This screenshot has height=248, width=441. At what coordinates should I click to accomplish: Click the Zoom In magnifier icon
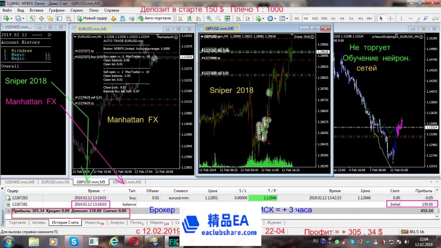(x=209, y=18)
